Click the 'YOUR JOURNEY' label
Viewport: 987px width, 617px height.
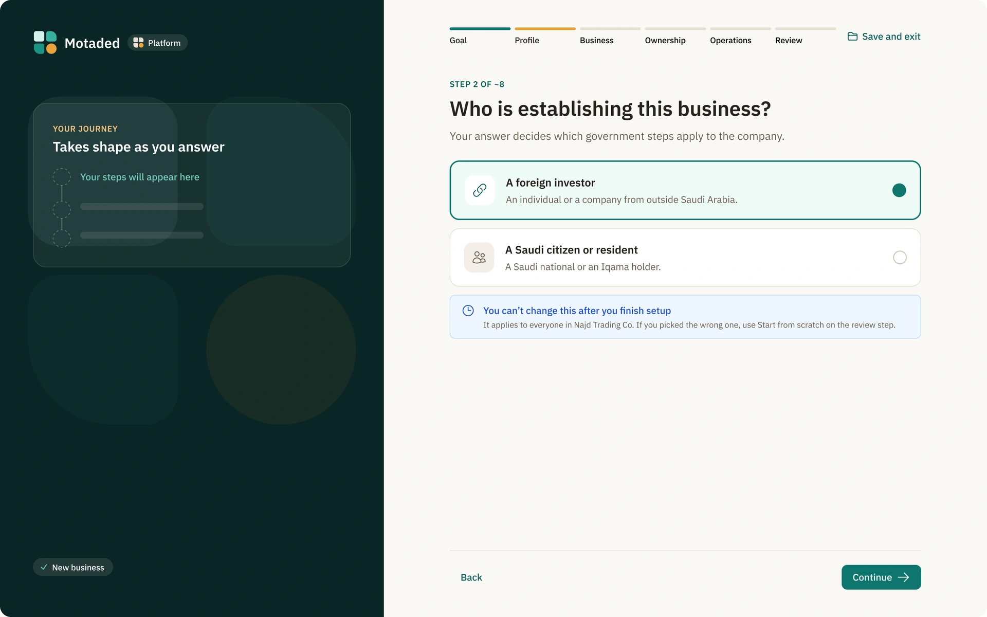pyautogui.click(x=85, y=129)
